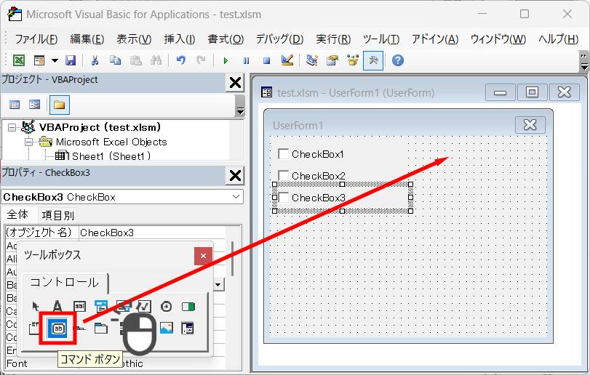Open the 編集(E) menu
590x375 pixels.
[x=87, y=39]
